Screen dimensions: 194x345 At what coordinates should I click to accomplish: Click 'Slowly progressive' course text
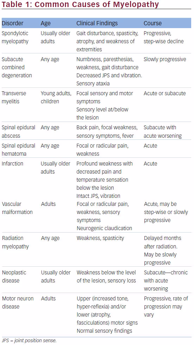click(165, 59)
